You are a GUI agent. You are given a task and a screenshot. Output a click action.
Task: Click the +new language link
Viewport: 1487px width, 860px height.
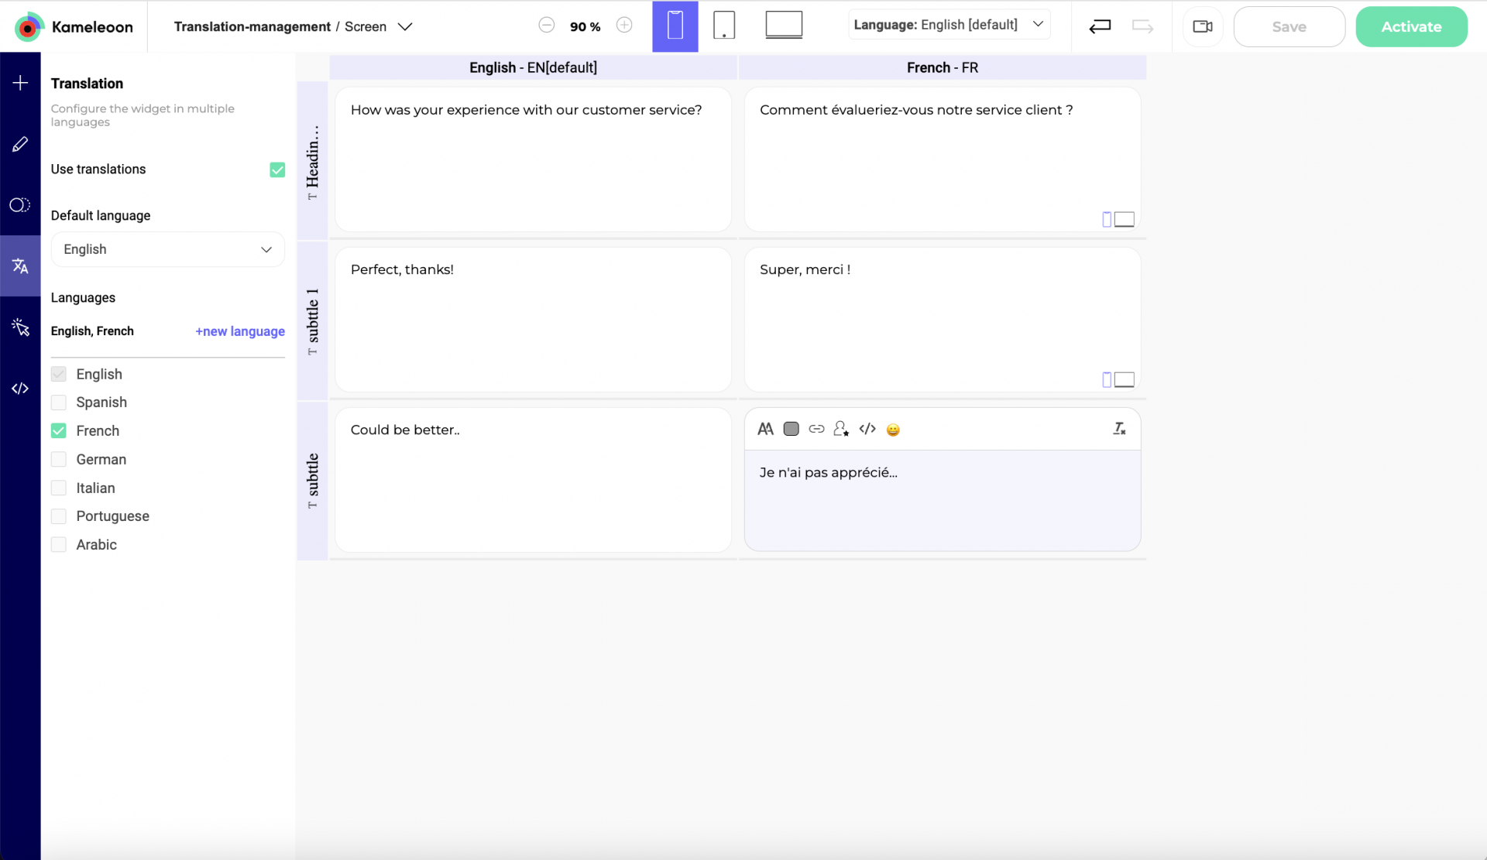click(240, 331)
